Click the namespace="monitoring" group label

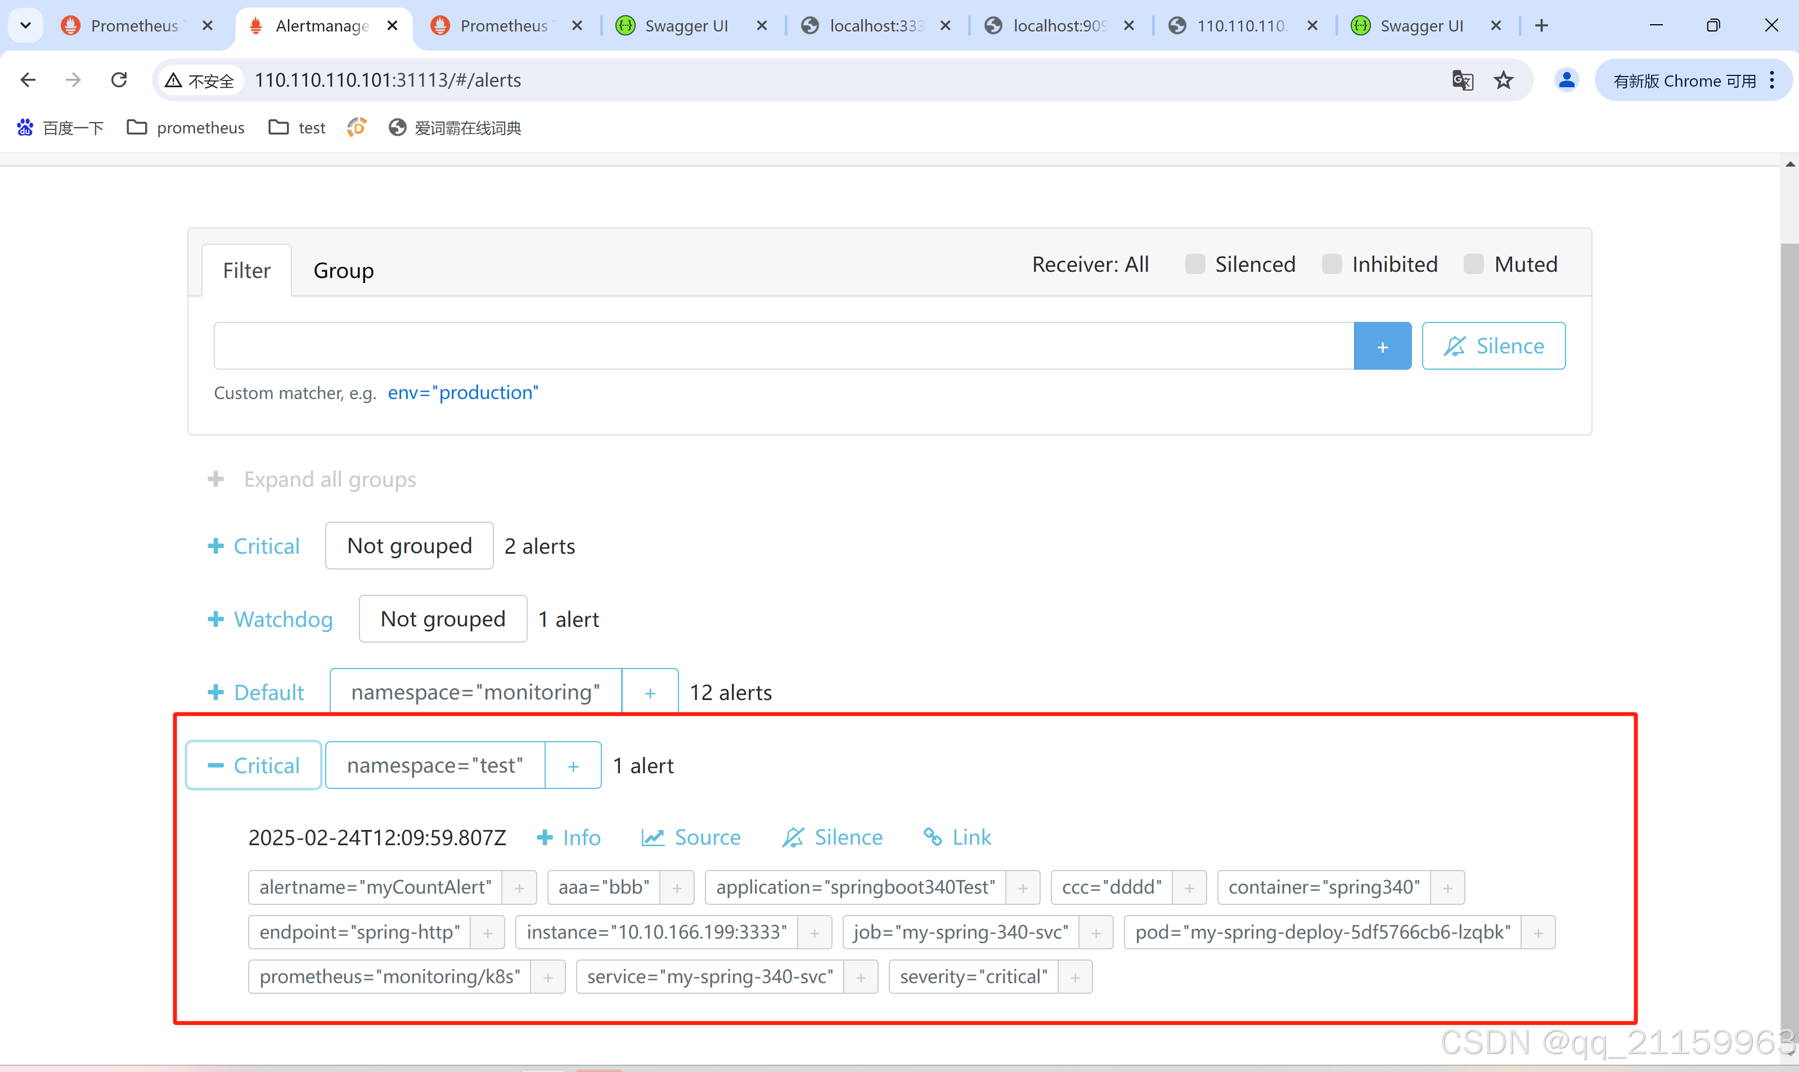(x=476, y=693)
